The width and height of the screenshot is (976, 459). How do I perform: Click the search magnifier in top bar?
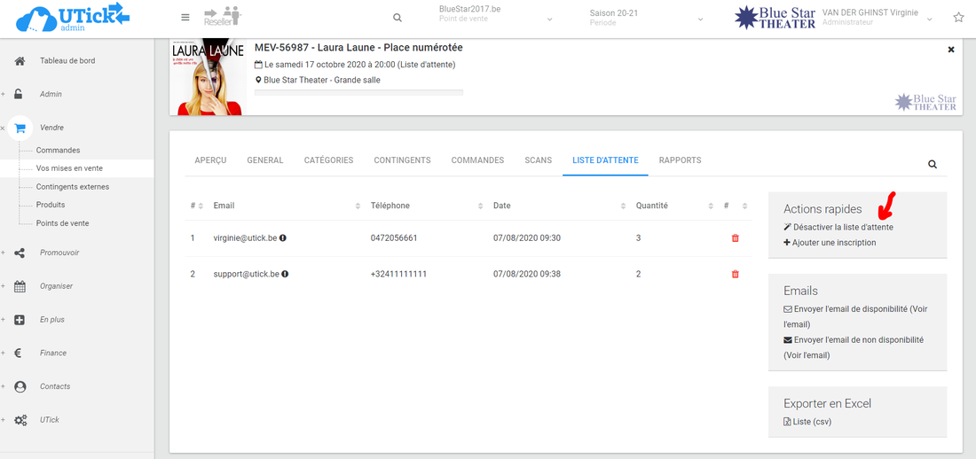coord(397,18)
